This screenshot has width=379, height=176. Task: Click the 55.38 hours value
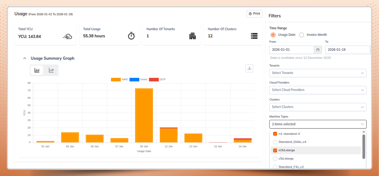tap(94, 36)
